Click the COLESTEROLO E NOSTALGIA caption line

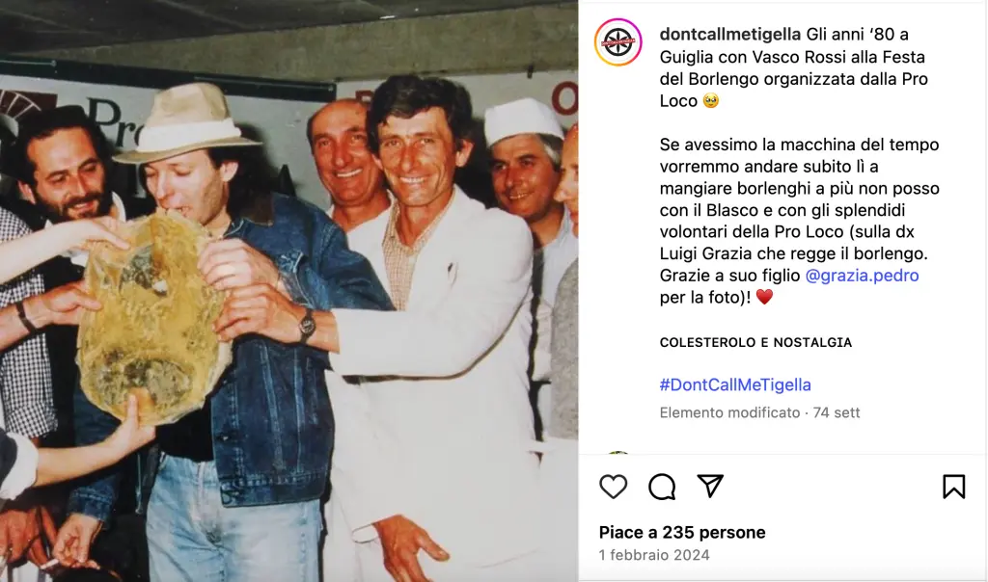click(755, 342)
